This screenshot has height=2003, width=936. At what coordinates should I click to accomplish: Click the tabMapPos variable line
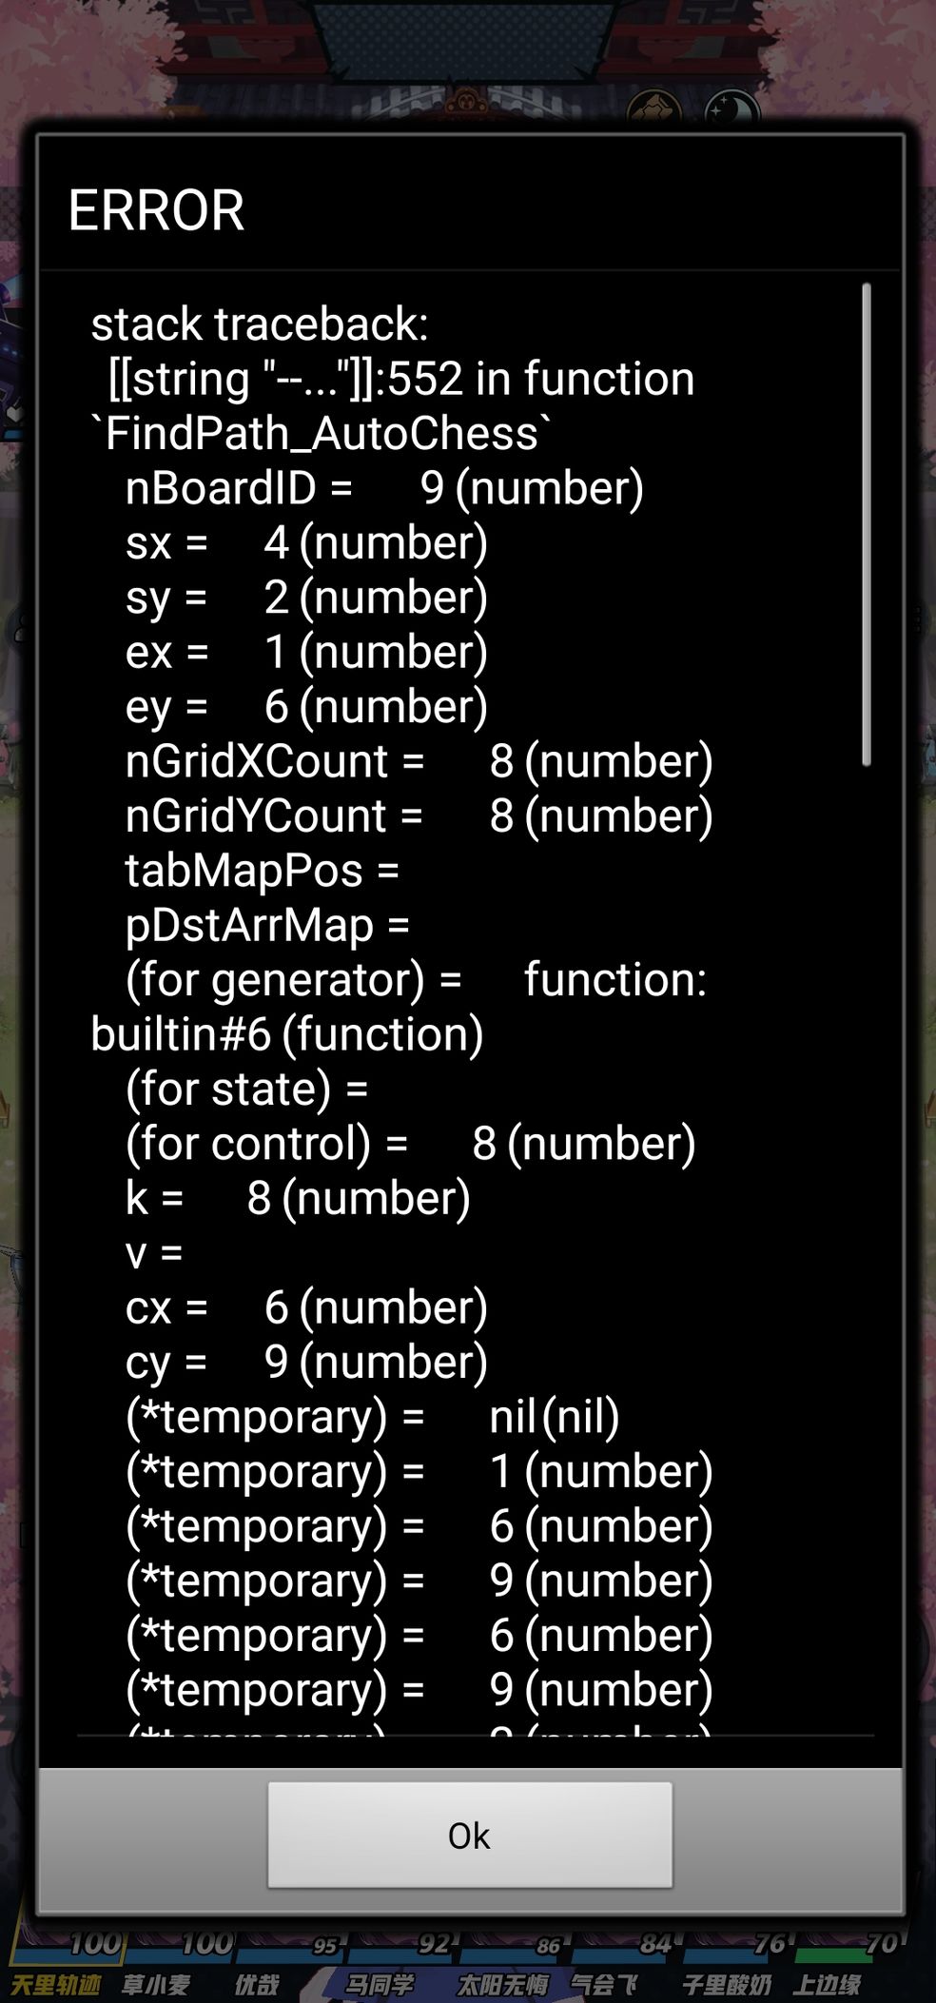pyautogui.click(x=262, y=871)
